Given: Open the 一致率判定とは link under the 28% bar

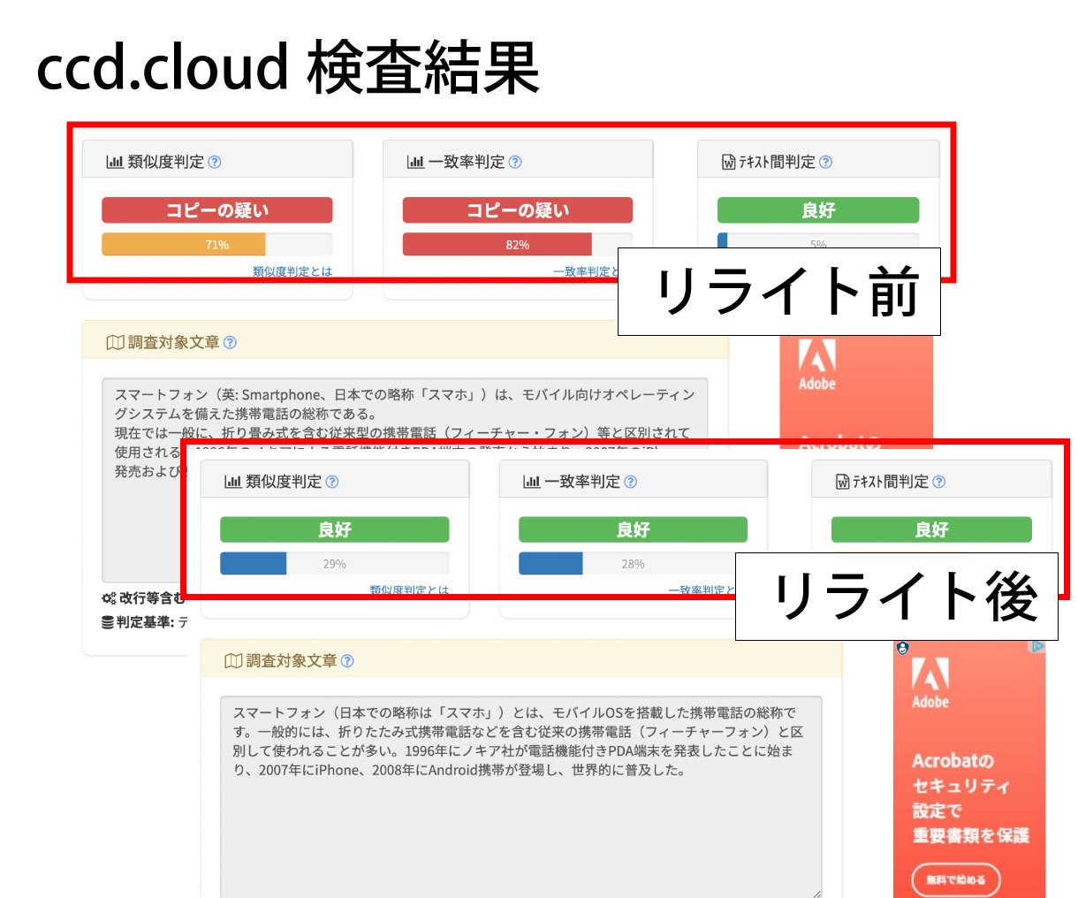Looking at the screenshot, I should [702, 590].
